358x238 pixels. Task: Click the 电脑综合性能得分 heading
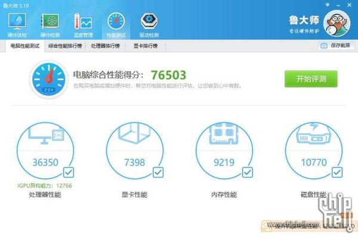tap(109, 75)
